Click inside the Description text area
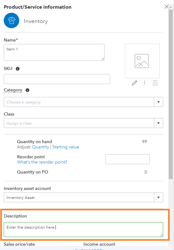The width and height of the screenshot is (174, 250). (83, 230)
